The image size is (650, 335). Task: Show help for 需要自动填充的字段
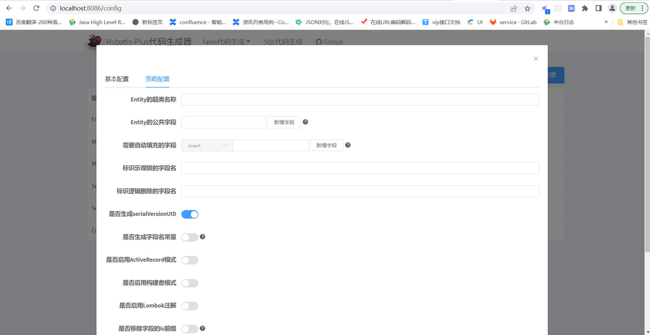(348, 145)
